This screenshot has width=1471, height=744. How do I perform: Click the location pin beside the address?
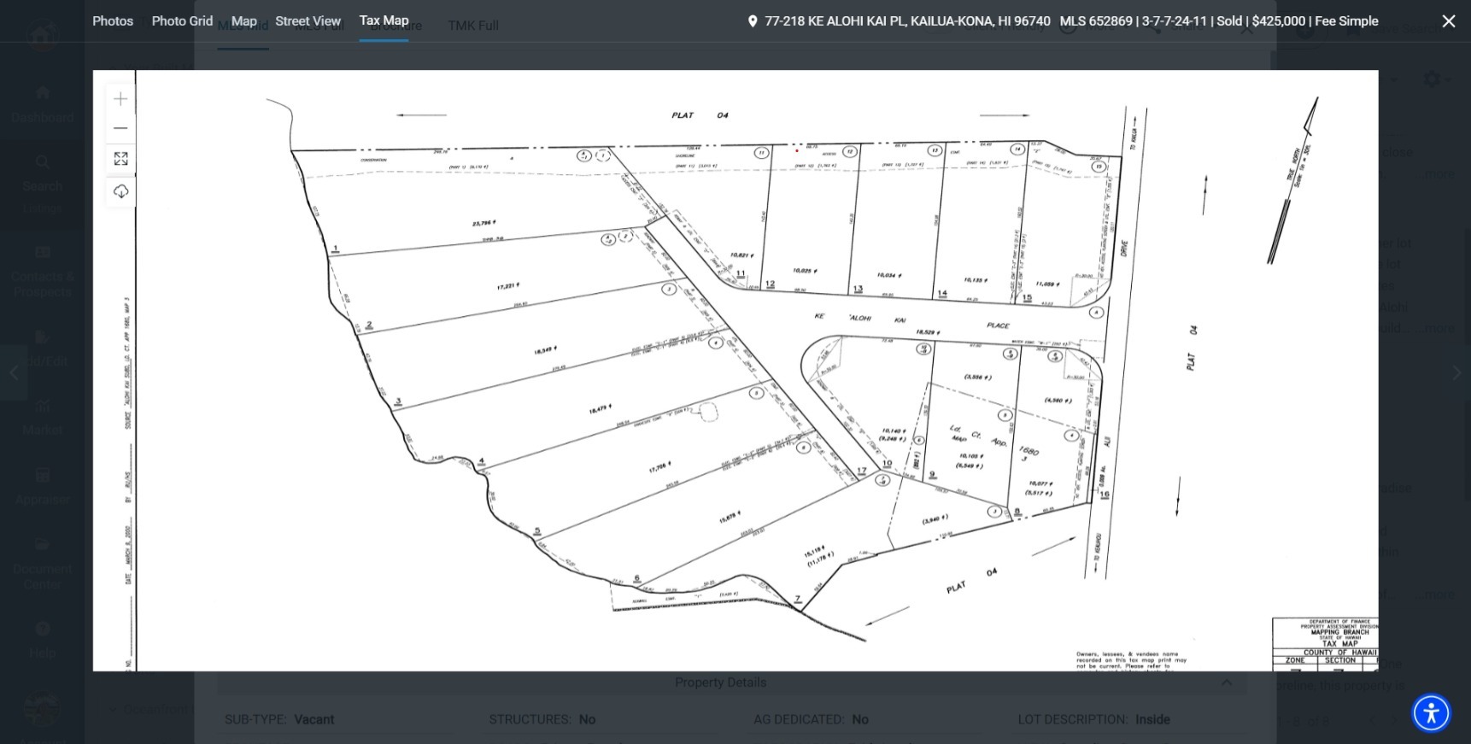[x=752, y=21]
